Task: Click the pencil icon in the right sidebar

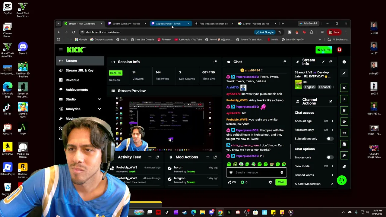Action: [x=344, y=73]
